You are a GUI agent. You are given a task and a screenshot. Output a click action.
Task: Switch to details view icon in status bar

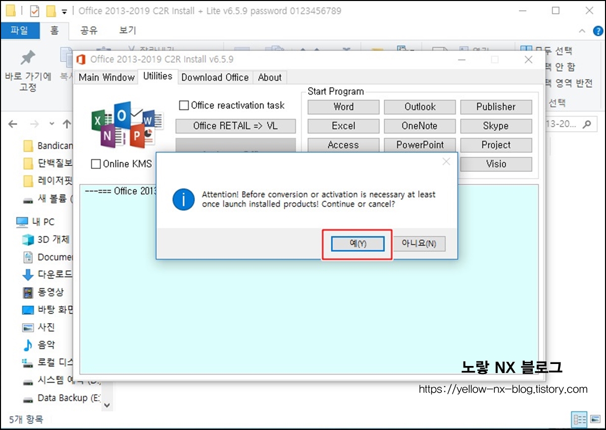click(x=580, y=419)
